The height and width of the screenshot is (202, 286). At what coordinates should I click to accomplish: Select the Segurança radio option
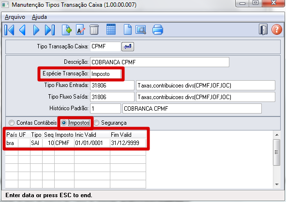pos(110,123)
